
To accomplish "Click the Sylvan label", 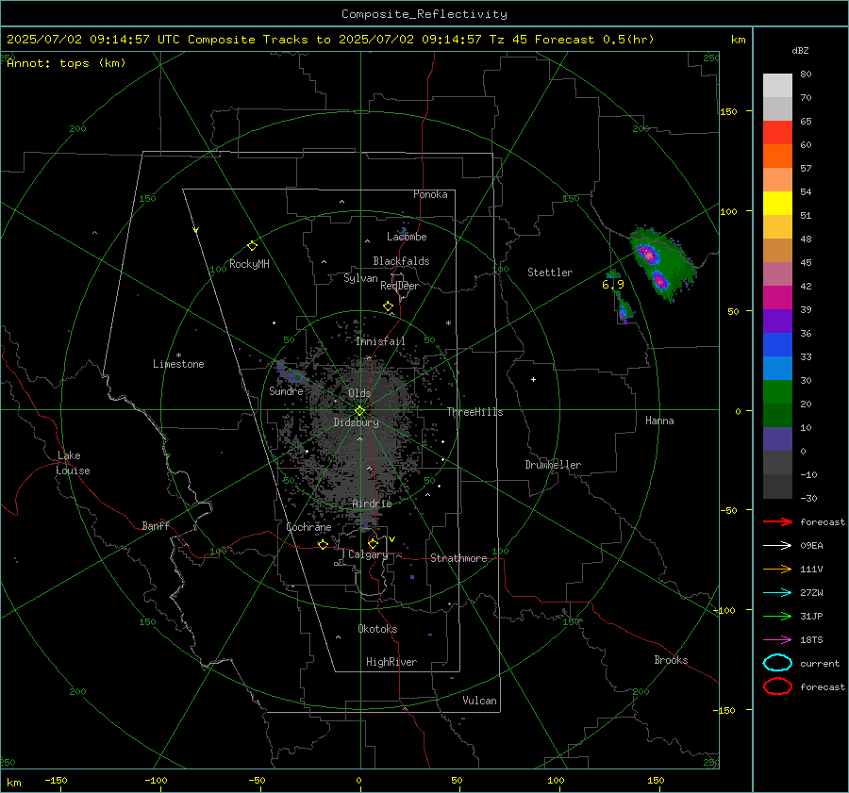I will [x=360, y=278].
